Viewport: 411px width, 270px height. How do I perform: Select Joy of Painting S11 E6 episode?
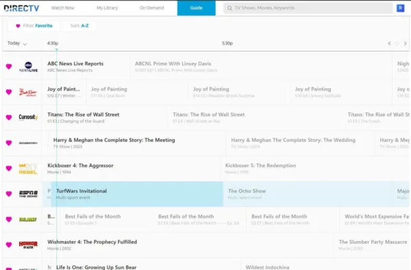tap(137, 92)
